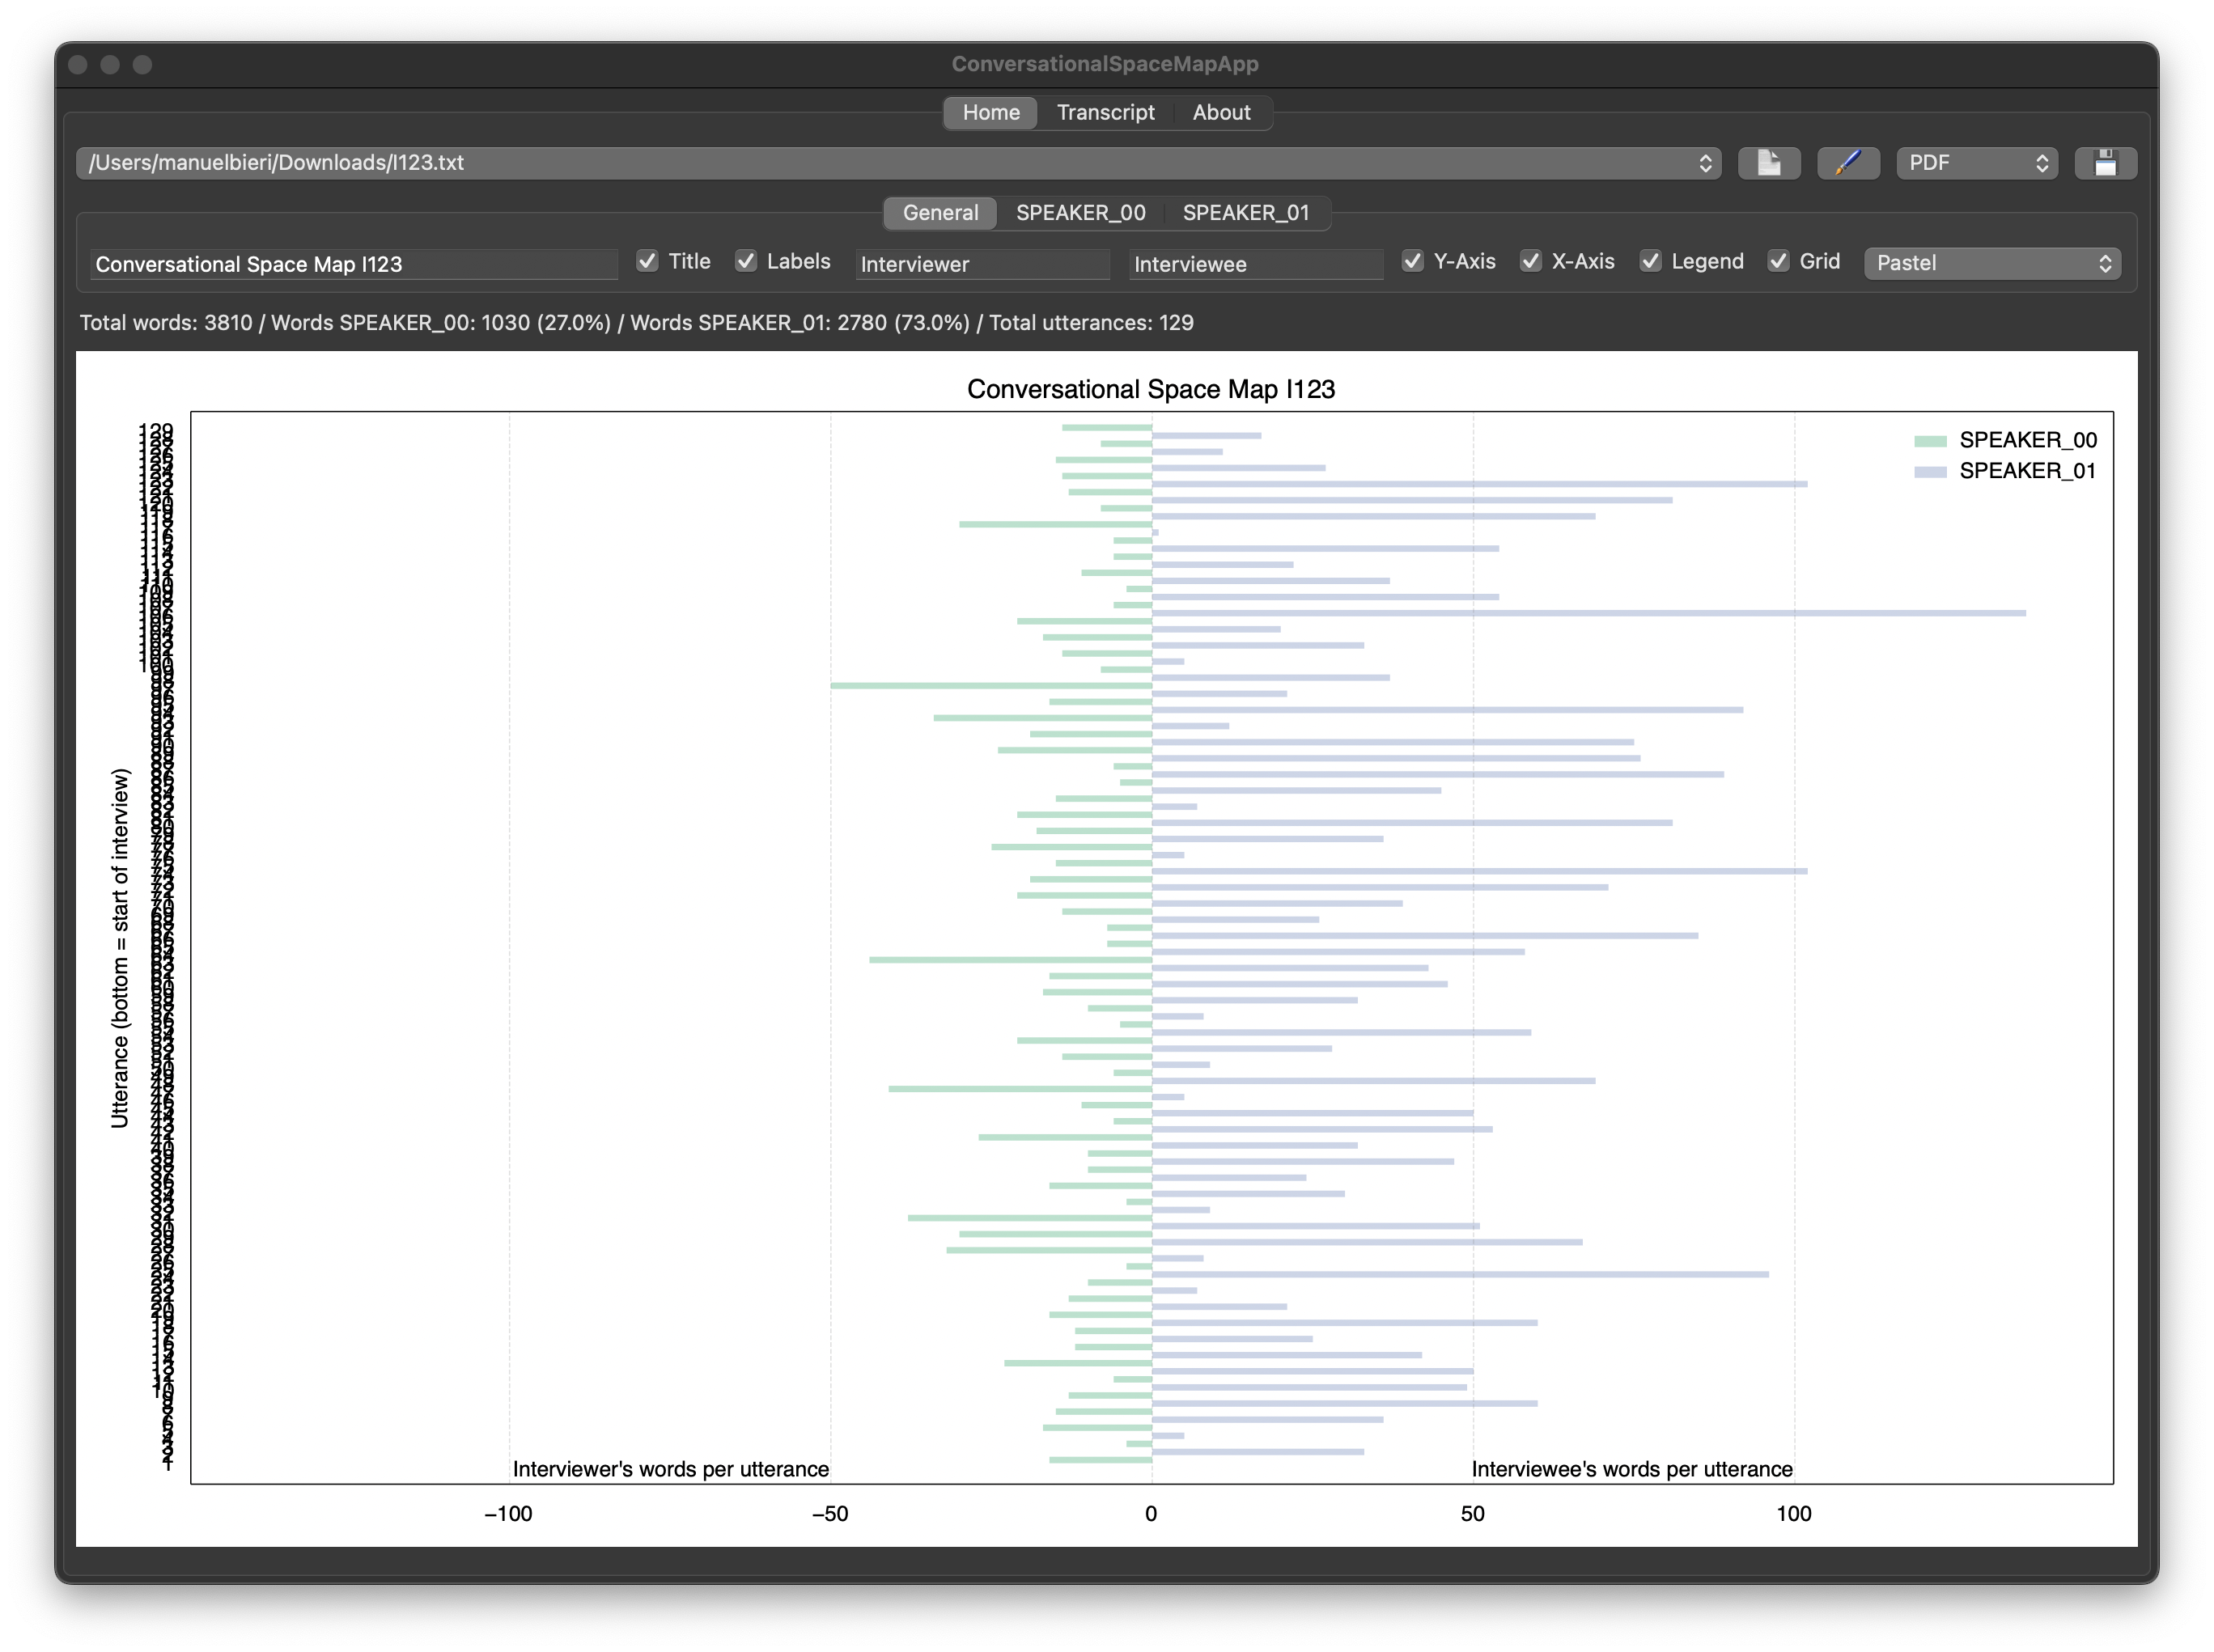Switch to the Transcript tab
The image size is (2214, 1652).
pos(1105,113)
